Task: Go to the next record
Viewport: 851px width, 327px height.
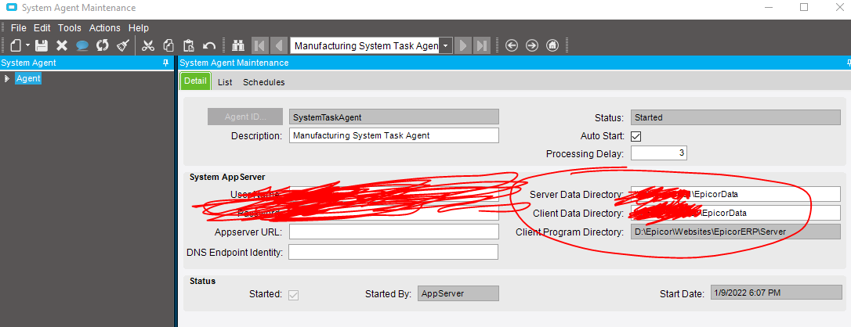Action: coord(463,45)
